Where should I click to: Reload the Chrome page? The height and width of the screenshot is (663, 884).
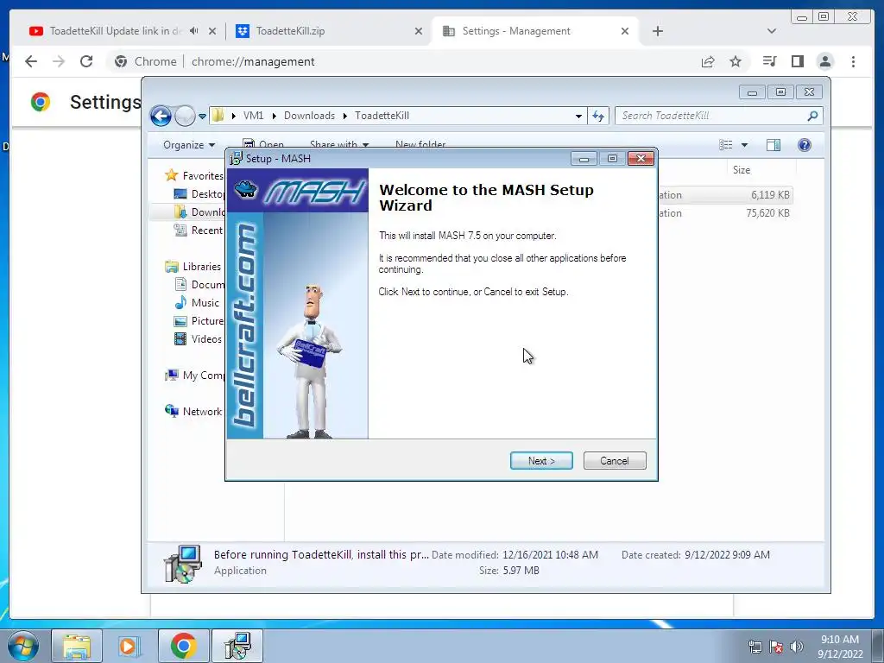click(86, 61)
